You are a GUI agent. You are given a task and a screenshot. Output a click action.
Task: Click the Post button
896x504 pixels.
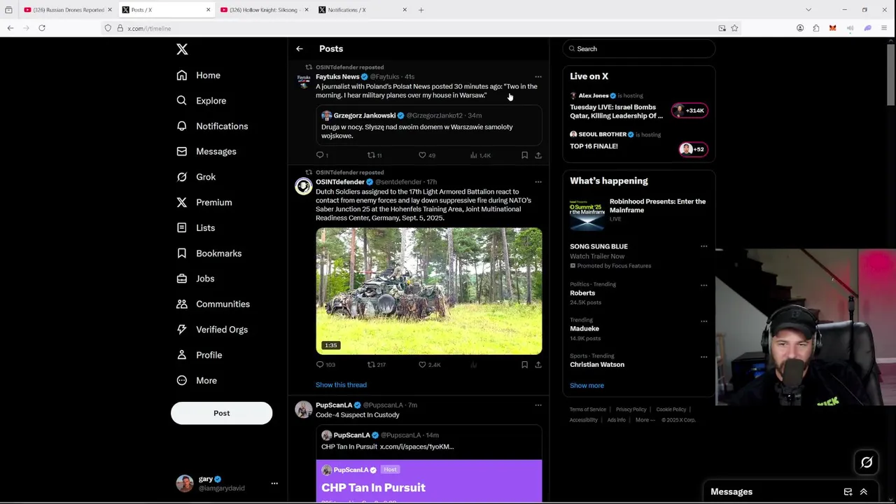point(221,413)
